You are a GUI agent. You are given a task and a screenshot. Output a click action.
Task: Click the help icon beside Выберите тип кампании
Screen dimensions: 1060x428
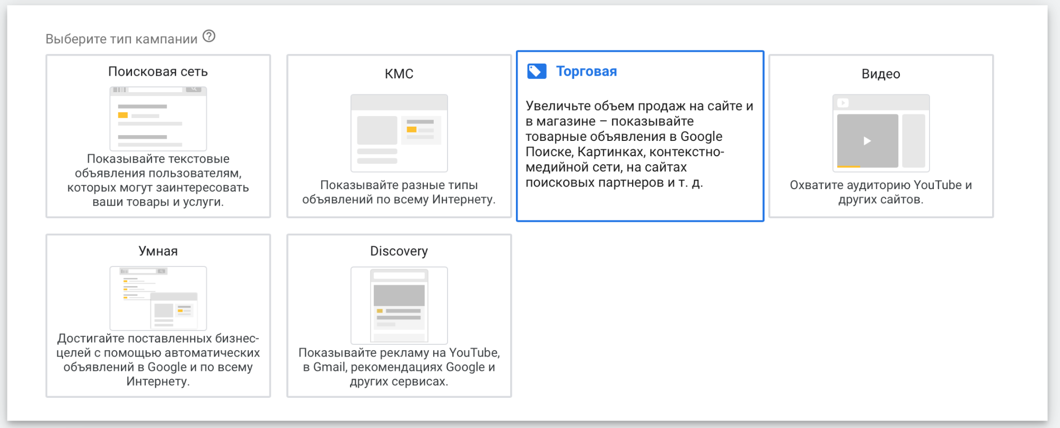click(x=209, y=37)
